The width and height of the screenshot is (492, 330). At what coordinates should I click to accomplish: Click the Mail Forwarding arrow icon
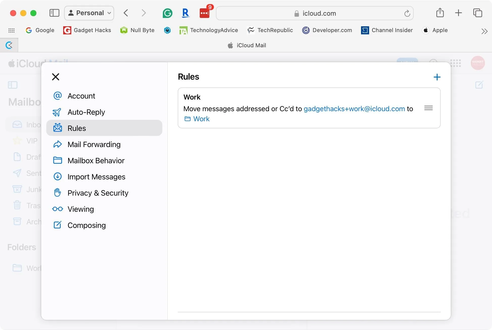(x=58, y=144)
